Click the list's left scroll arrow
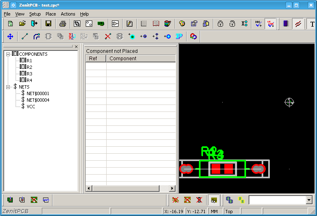 (x=89, y=188)
